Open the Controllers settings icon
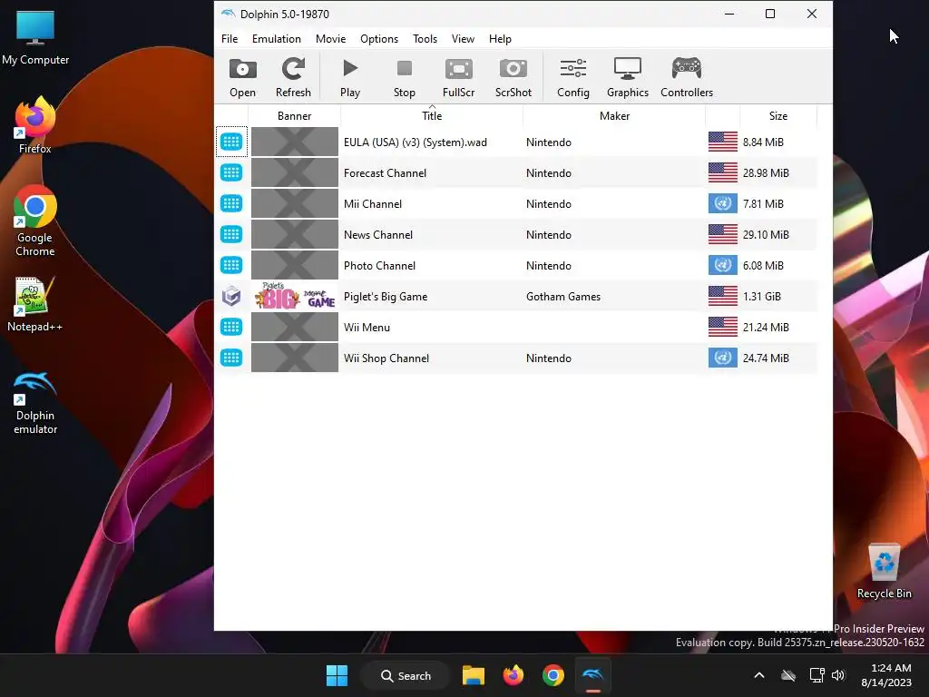 click(x=687, y=78)
